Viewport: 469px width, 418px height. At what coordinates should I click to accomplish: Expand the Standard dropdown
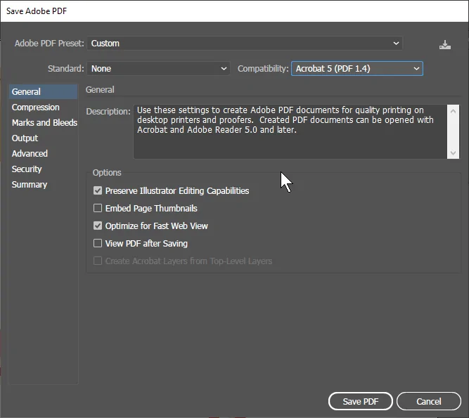click(x=160, y=69)
